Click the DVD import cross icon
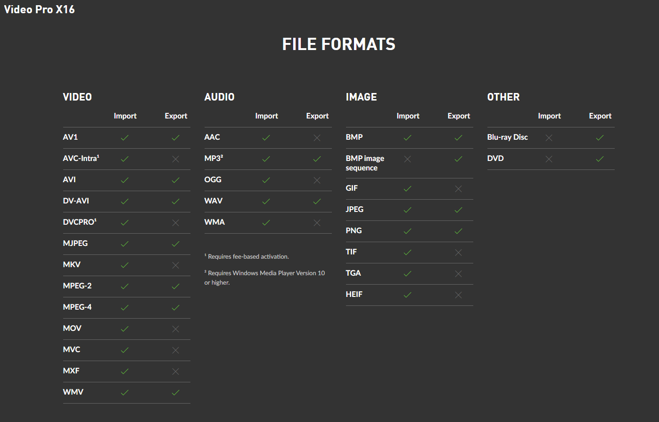This screenshot has height=422, width=659. pos(549,159)
